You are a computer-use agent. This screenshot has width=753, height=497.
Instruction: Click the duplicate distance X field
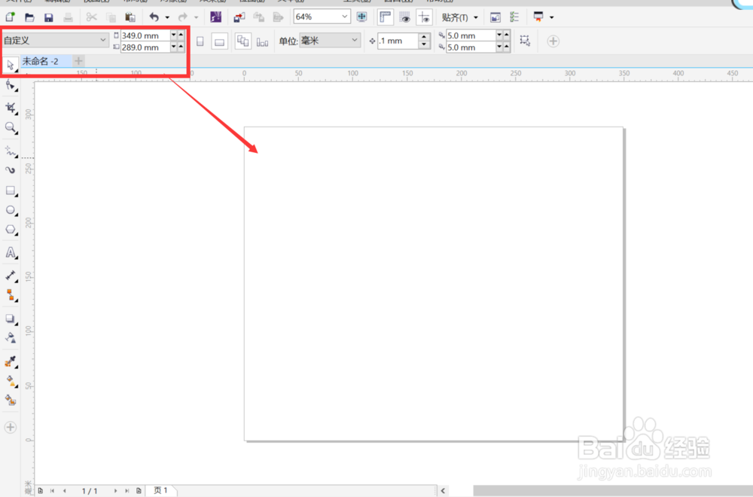pyautogui.click(x=471, y=35)
